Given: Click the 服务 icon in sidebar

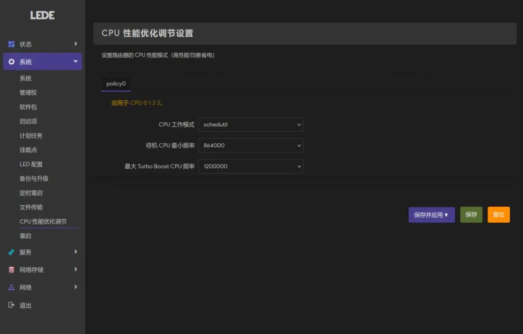Looking at the screenshot, I should (11, 252).
